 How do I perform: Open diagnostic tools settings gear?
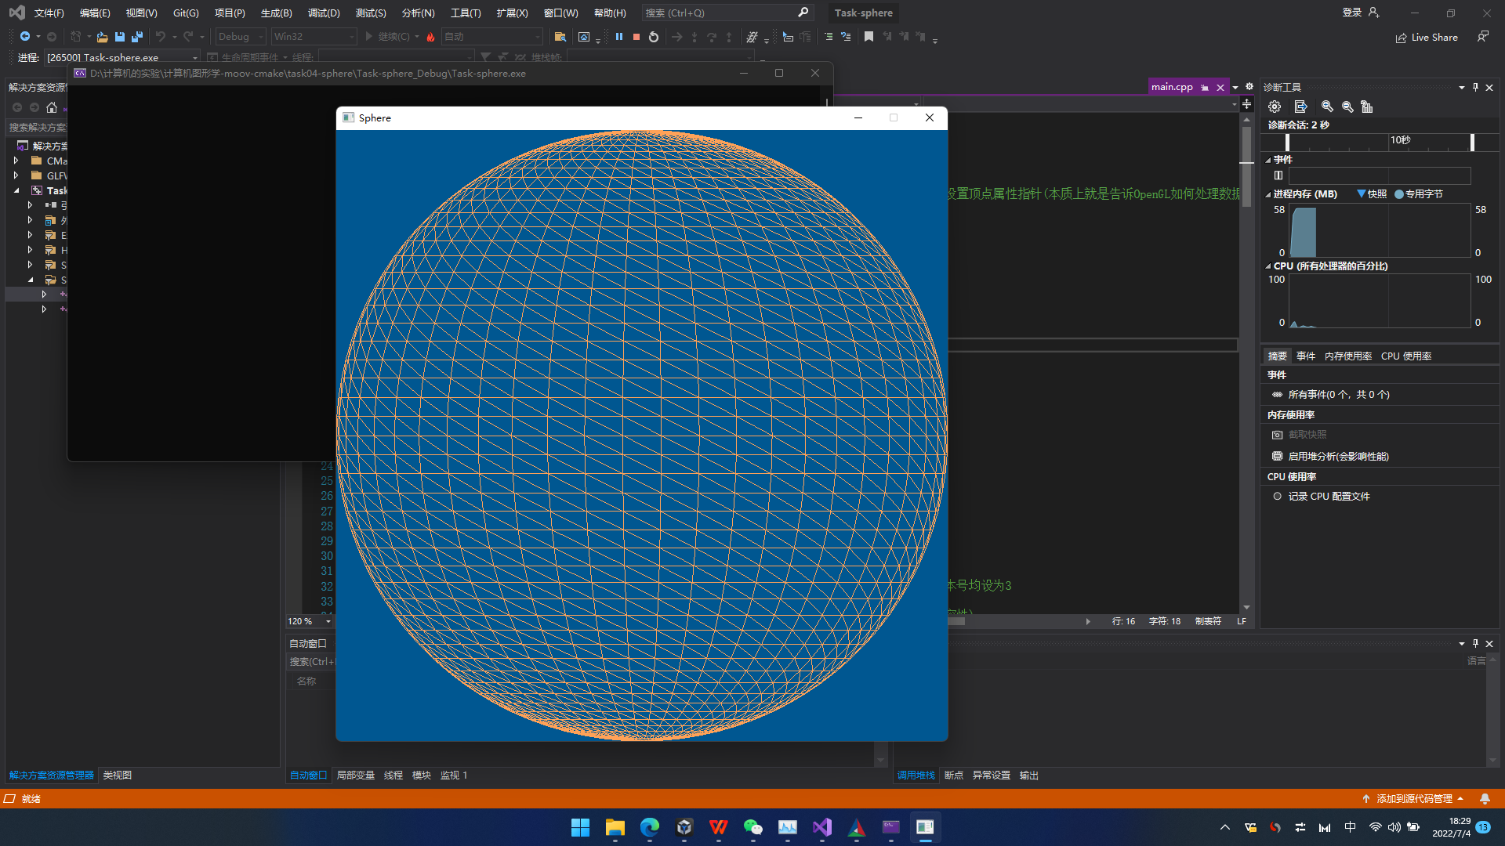[1275, 107]
